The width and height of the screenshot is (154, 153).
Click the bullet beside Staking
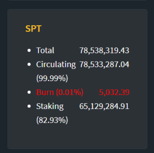pyautogui.click(x=29, y=106)
